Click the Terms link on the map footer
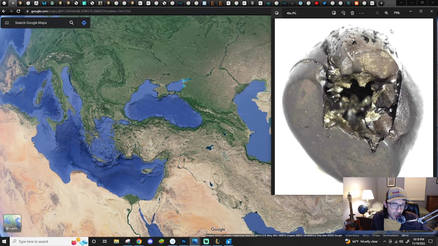Image resolution: width=438 pixels, height=246 pixels. click(x=365, y=235)
